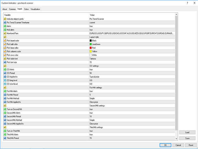Click the icon next to First MA Method
Screen dimensions: 198x149
pos(5,98)
